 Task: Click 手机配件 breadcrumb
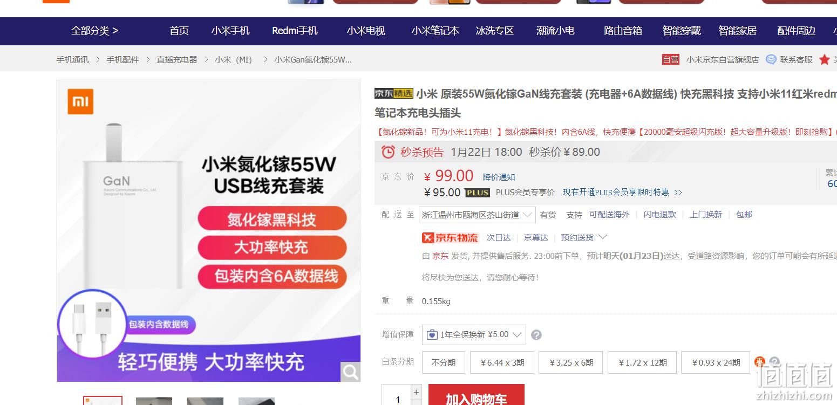pos(123,60)
